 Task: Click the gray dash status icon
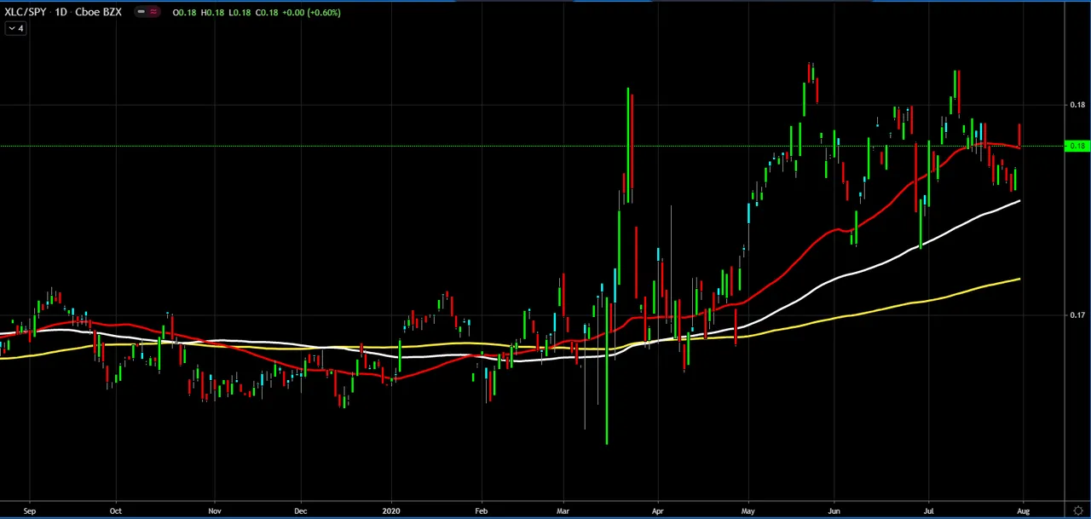coord(141,12)
